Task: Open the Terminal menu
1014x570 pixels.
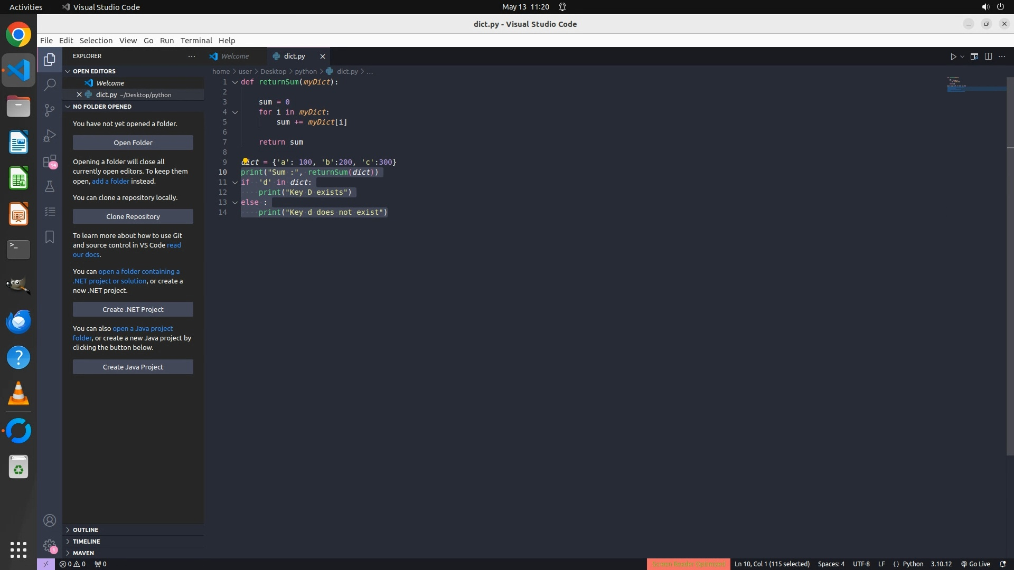Action: (196, 41)
